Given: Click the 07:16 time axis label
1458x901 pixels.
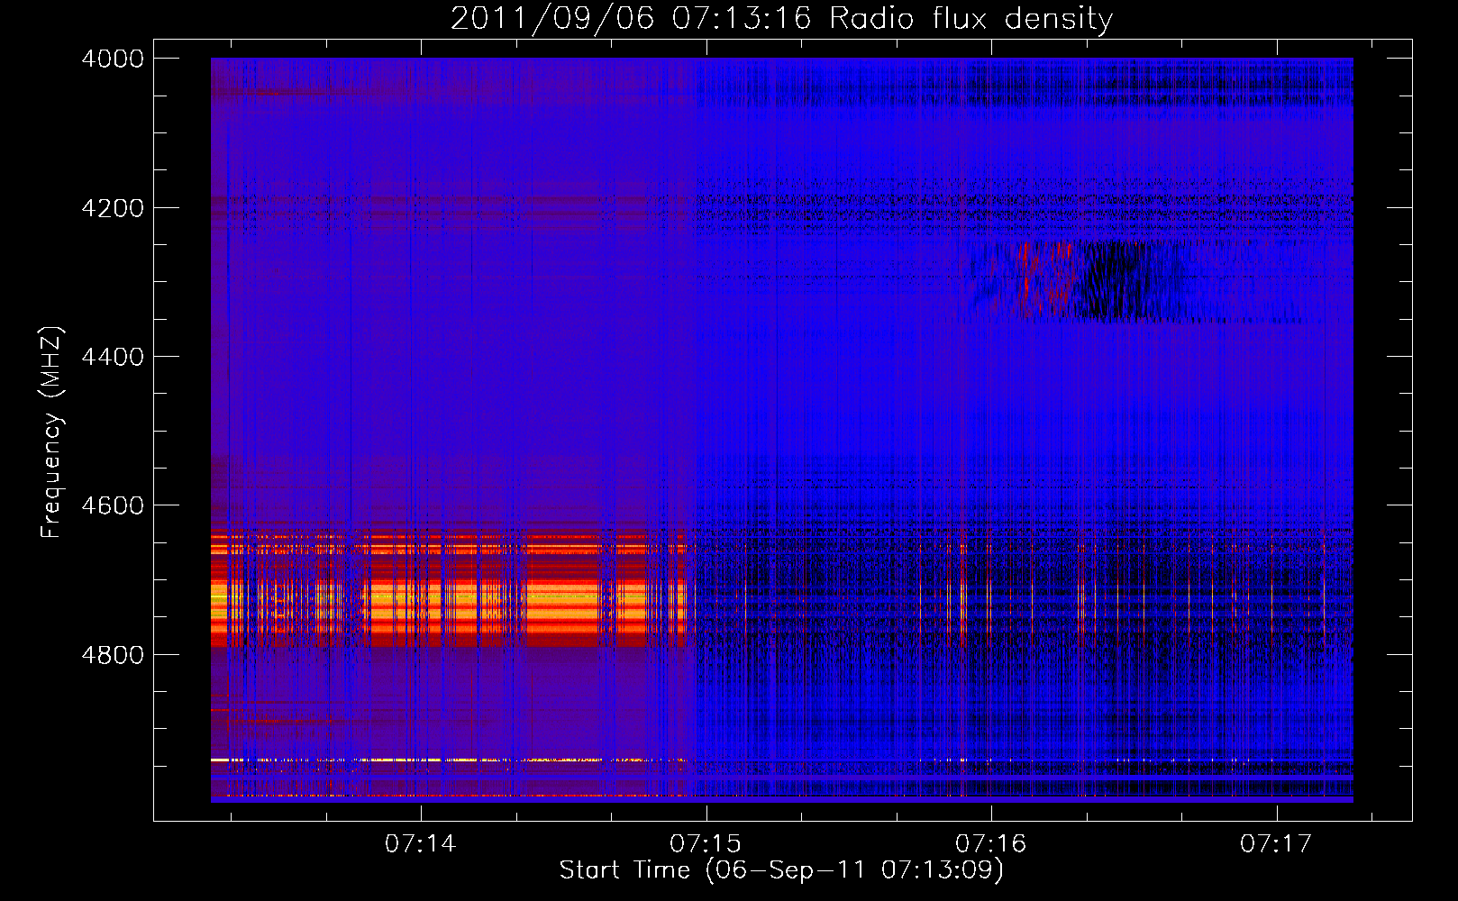Looking at the screenshot, I should tap(990, 844).
